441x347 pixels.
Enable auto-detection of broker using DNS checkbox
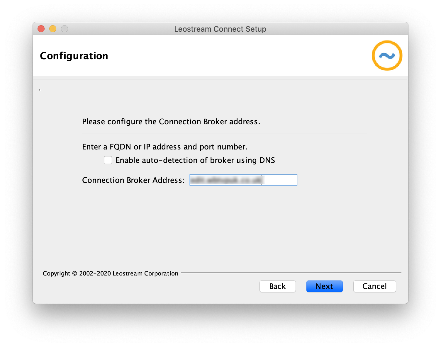108,160
